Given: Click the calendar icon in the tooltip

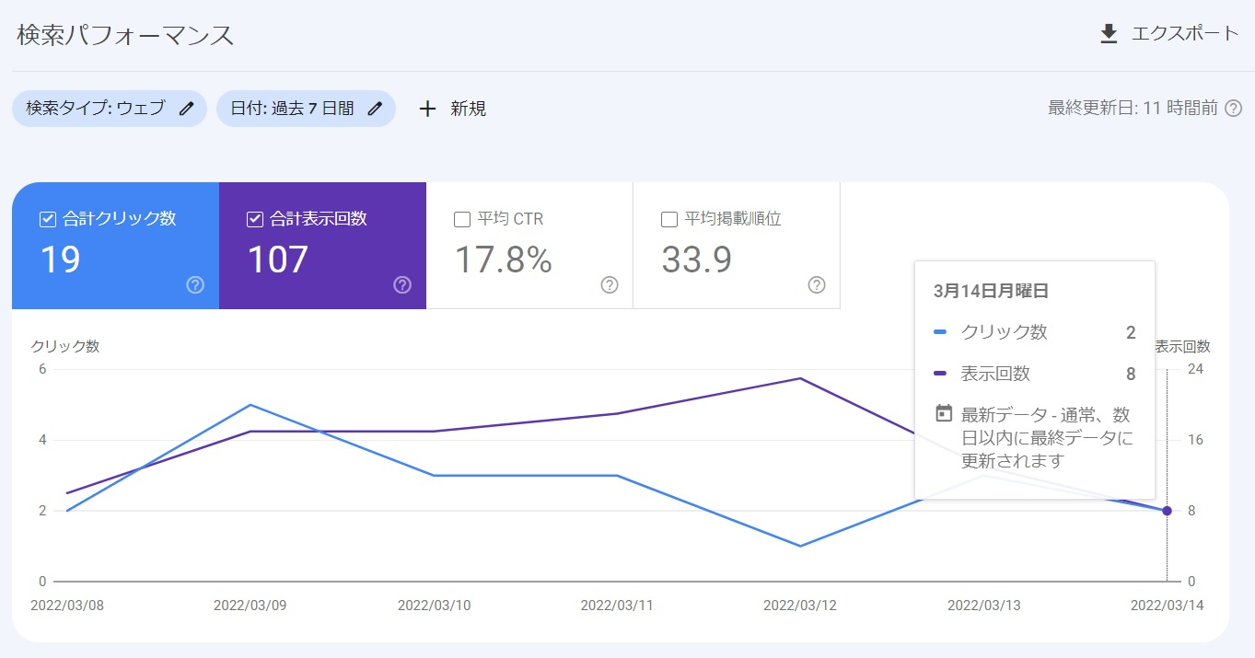Looking at the screenshot, I should coord(943,413).
